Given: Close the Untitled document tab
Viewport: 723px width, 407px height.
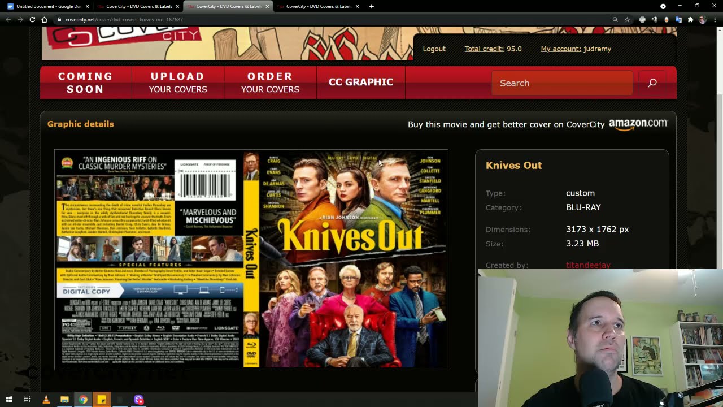Looking at the screenshot, I should pyautogui.click(x=87, y=6).
